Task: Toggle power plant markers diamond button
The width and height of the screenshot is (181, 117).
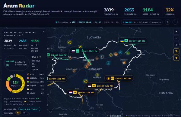Action: (x=176, y=58)
